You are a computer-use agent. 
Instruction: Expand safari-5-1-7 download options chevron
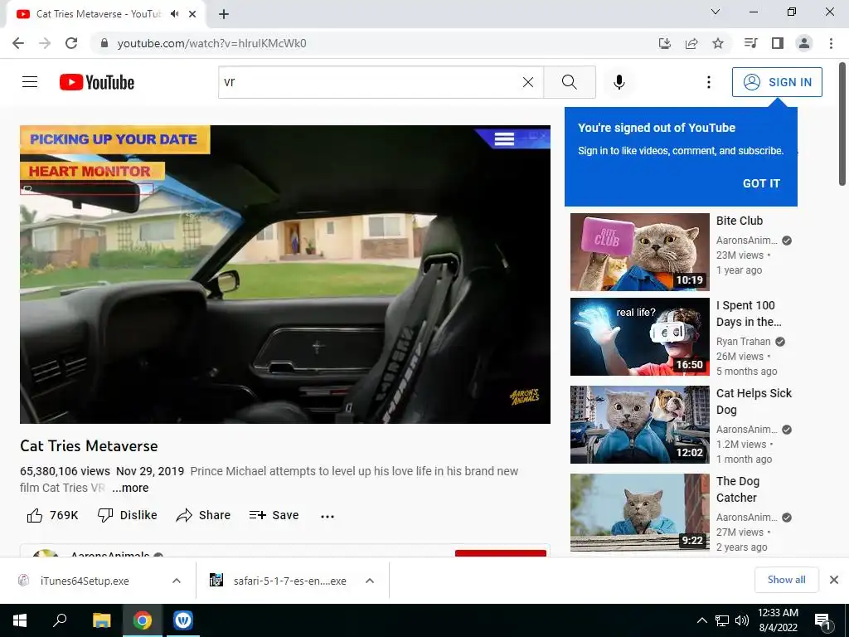click(370, 581)
